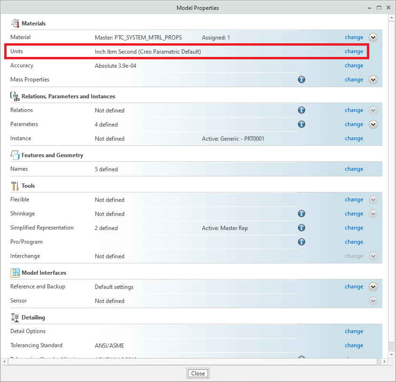396x382 pixels.
Task: Click the Pro/Program info icon
Action: [x=302, y=242]
